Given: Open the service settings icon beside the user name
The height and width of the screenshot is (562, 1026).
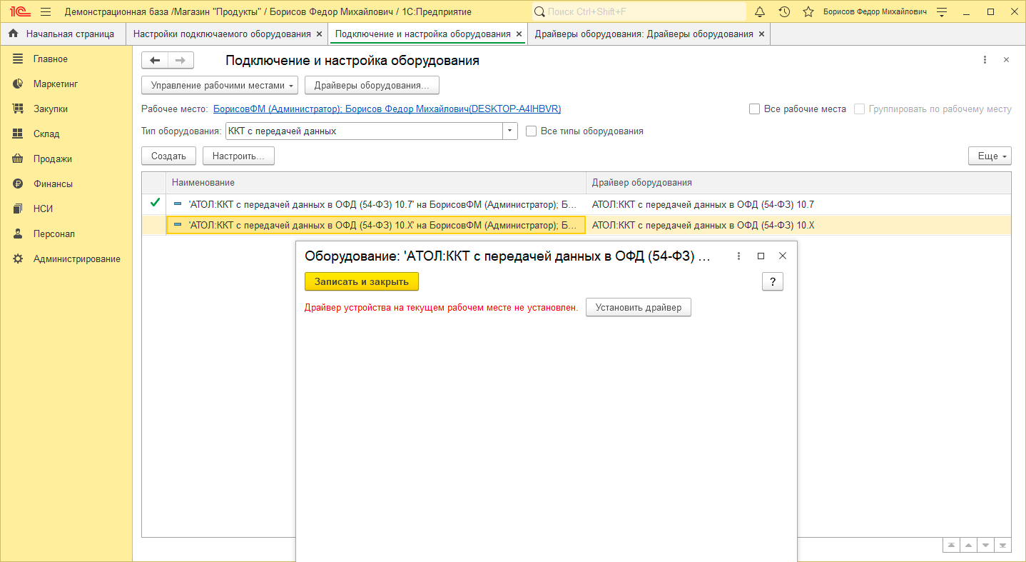Looking at the screenshot, I should (x=942, y=11).
